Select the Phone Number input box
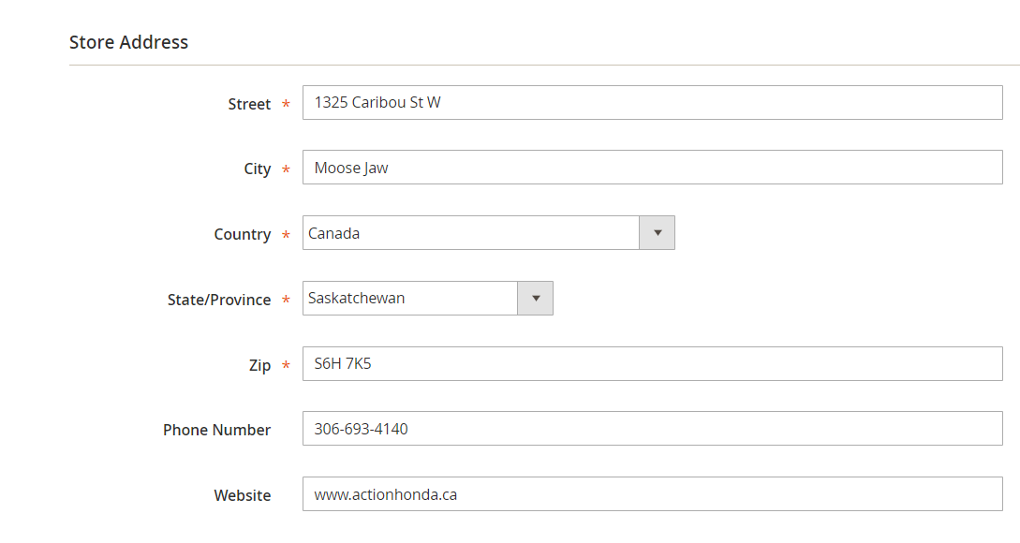 (x=652, y=429)
